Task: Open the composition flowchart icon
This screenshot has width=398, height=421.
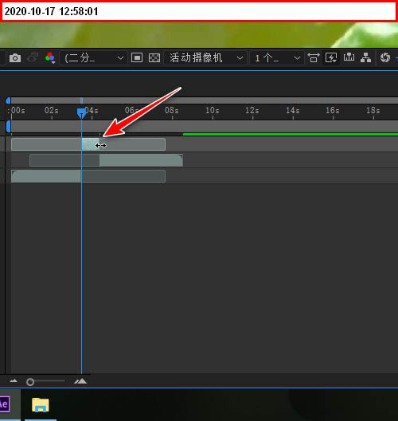Action: [366, 57]
